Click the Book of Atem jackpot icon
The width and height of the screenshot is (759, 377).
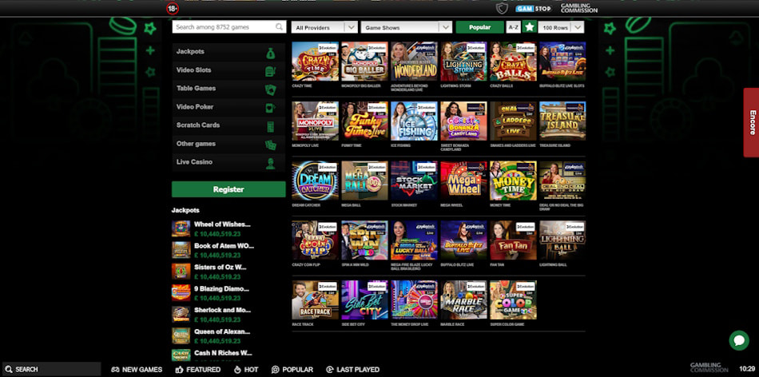(181, 250)
